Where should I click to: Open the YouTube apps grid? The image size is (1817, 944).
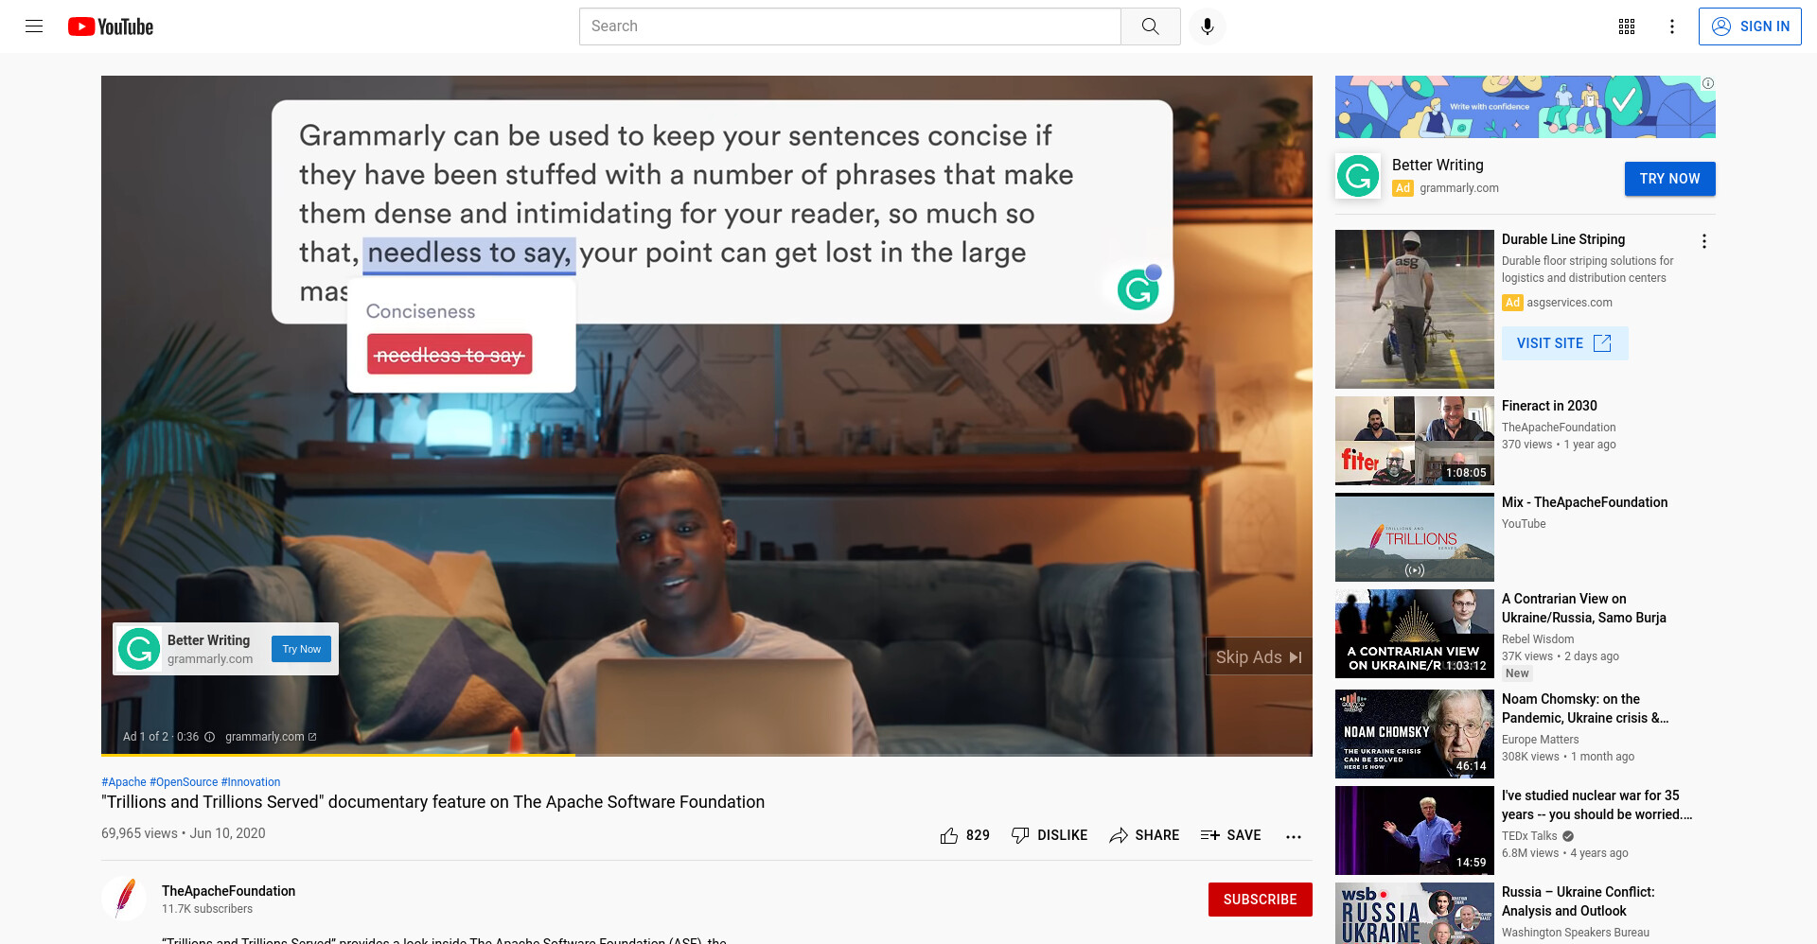tap(1627, 26)
